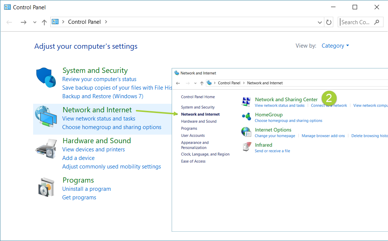Click the Infrared device icon
The width and height of the screenshot is (388, 241).
coord(246,147)
